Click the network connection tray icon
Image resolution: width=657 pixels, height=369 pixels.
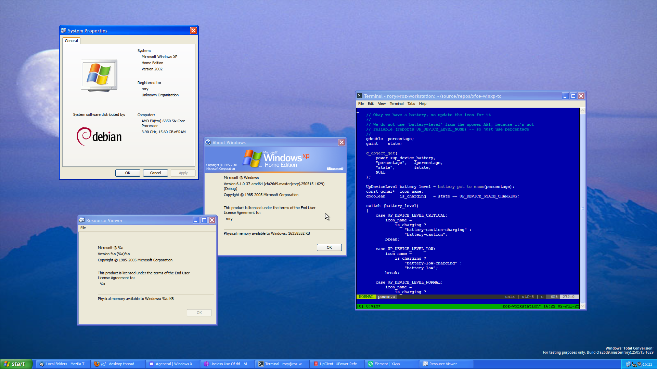pos(628,364)
